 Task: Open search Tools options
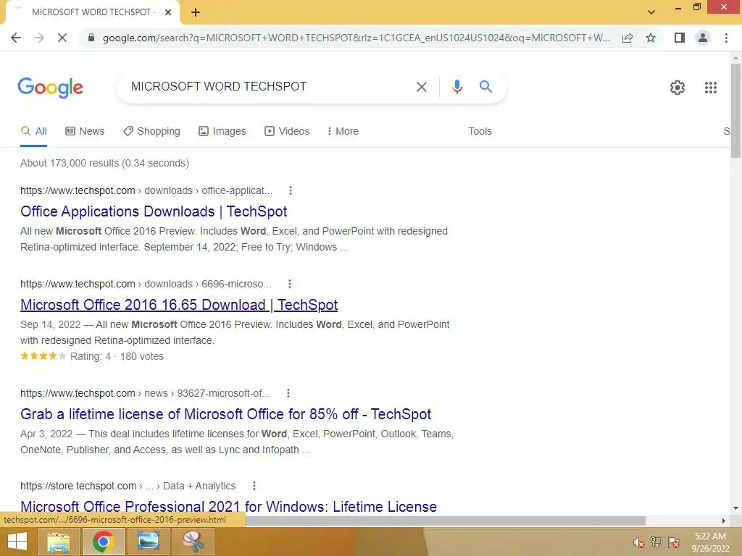click(x=480, y=131)
